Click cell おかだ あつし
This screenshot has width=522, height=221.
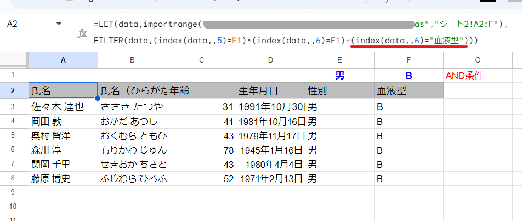coord(132,122)
